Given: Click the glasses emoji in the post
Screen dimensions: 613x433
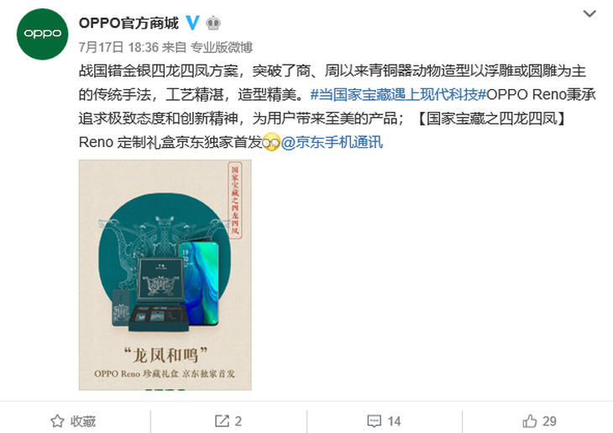Looking at the screenshot, I should (271, 142).
